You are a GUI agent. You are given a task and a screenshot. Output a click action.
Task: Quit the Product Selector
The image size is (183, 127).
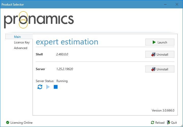[172, 123]
